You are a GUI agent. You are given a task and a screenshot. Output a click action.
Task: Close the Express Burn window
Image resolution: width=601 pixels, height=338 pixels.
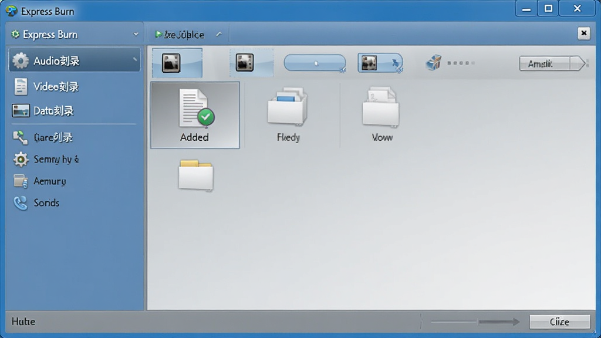click(578, 8)
